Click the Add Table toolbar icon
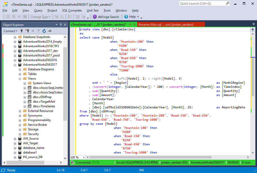Viewport: 257px width, 173px height. (x=78, y=17)
